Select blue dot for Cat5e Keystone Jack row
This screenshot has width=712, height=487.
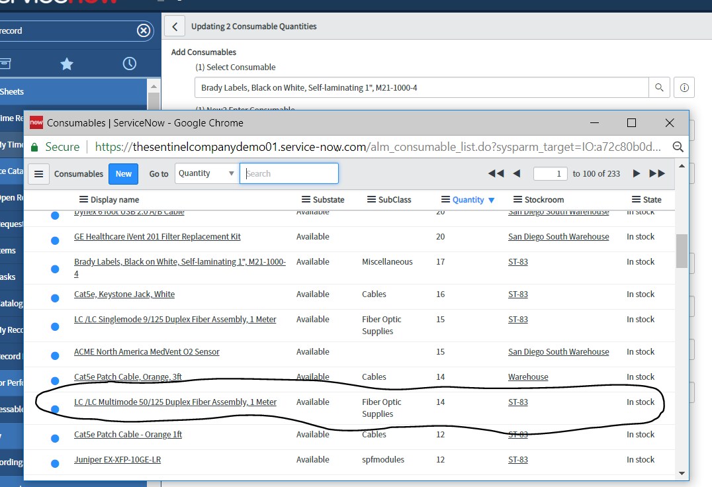tap(55, 298)
